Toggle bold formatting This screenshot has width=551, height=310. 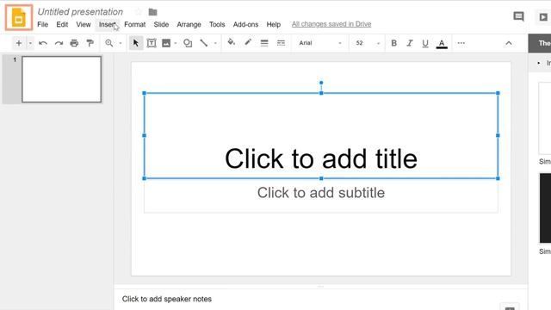pyautogui.click(x=394, y=43)
